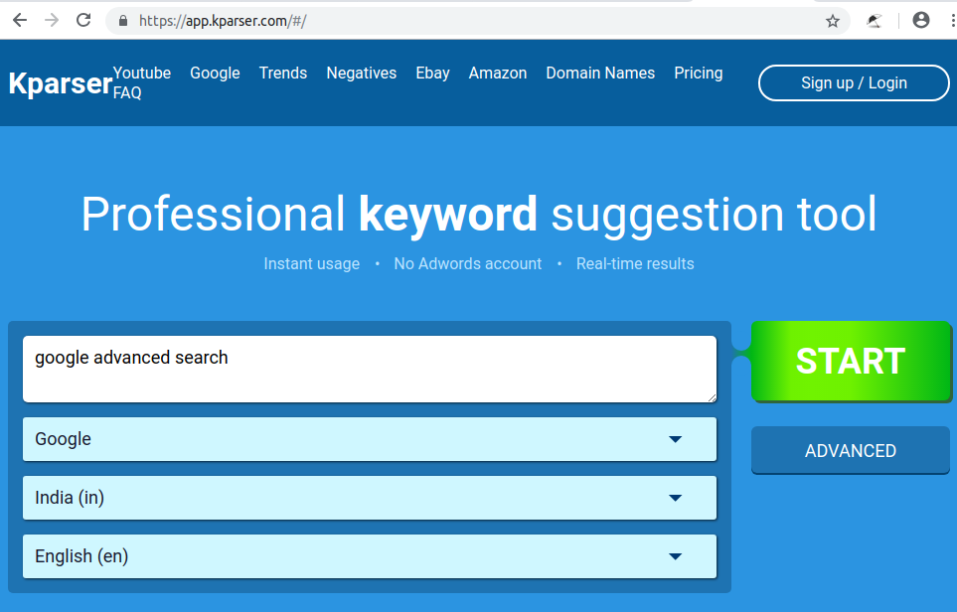Viewport: 957px width, 612px height.
Task: Open the search engine dropdown showing Google
Action: click(x=369, y=438)
